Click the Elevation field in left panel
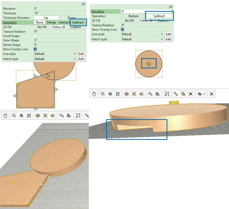The height and width of the screenshot is (209, 229). (59, 9)
